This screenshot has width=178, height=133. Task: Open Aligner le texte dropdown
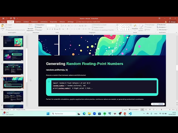point(98,27)
